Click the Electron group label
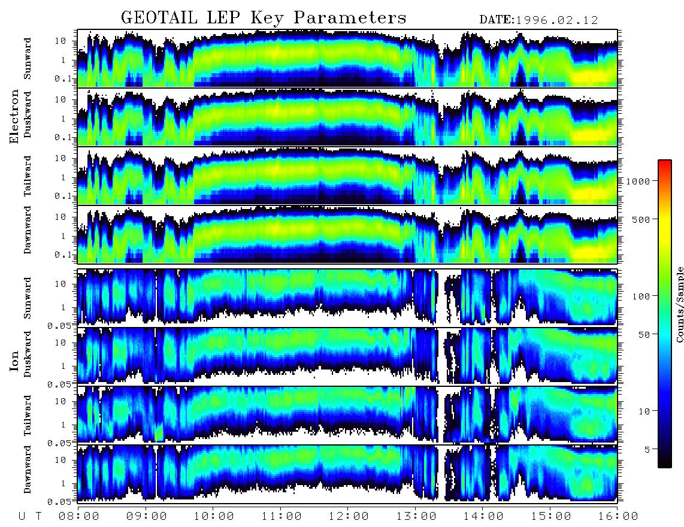The width and height of the screenshot is (684, 527). (x=14, y=116)
